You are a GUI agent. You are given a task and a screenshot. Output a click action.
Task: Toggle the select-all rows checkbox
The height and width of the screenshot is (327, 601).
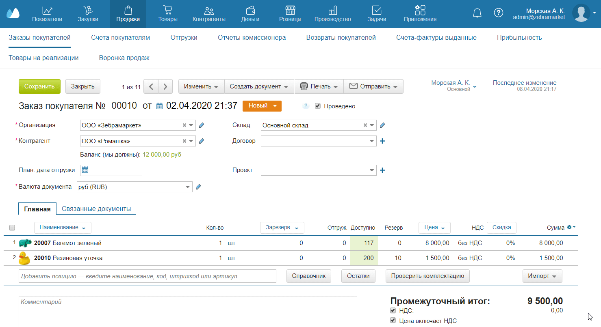[12, 228]
